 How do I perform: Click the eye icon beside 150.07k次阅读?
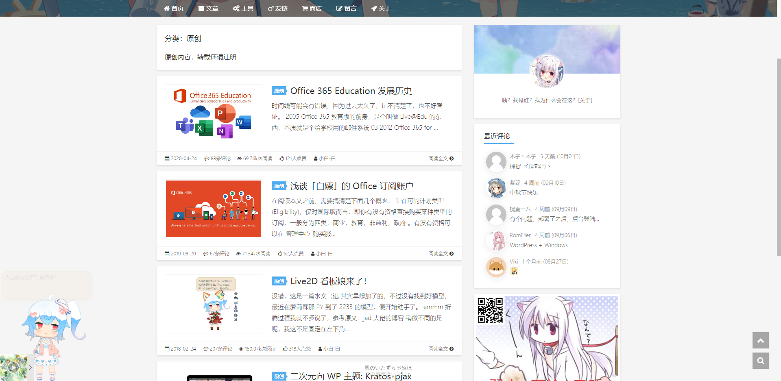pos(241,349)
